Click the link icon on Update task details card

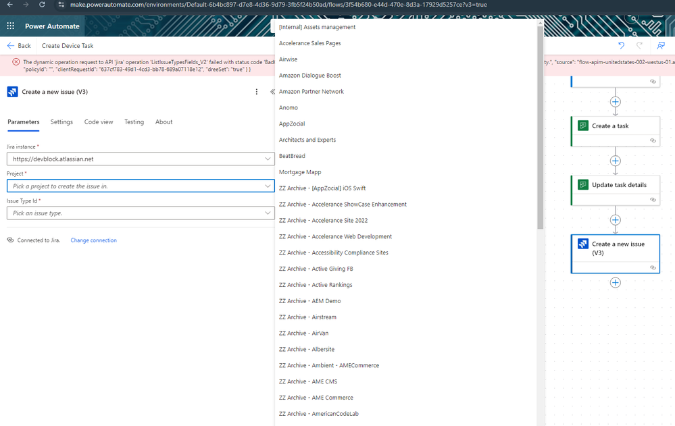(653, 199)
